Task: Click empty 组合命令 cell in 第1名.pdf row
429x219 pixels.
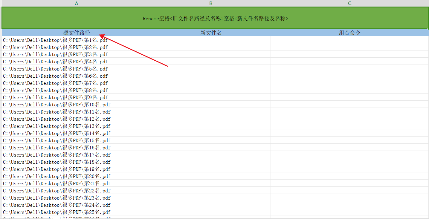Action: pyautogui.click(x=350, y=40)
